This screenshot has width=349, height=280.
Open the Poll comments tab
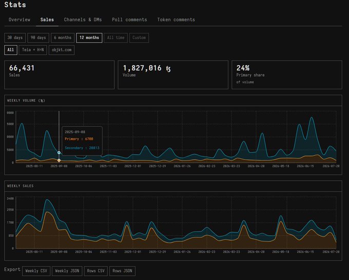129,20
